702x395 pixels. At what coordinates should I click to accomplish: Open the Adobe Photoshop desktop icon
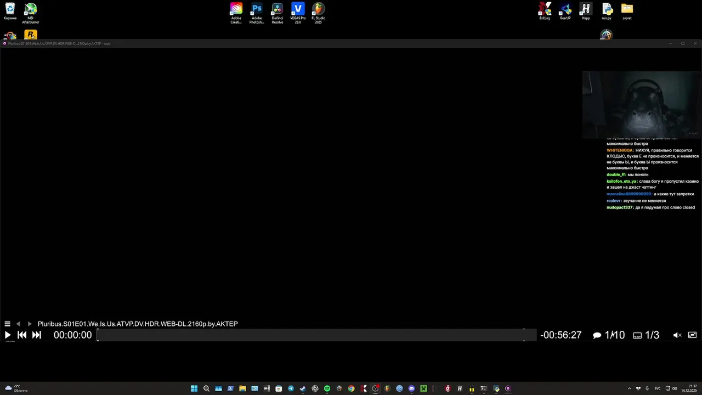pyautogui.click(x=257, y=13)
